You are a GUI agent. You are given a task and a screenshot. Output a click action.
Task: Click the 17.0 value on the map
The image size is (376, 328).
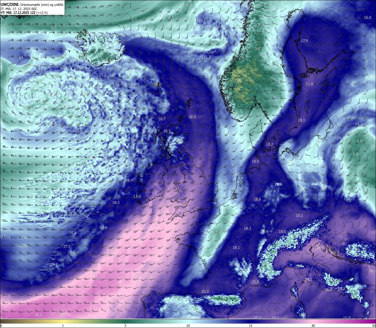point(134,139)
